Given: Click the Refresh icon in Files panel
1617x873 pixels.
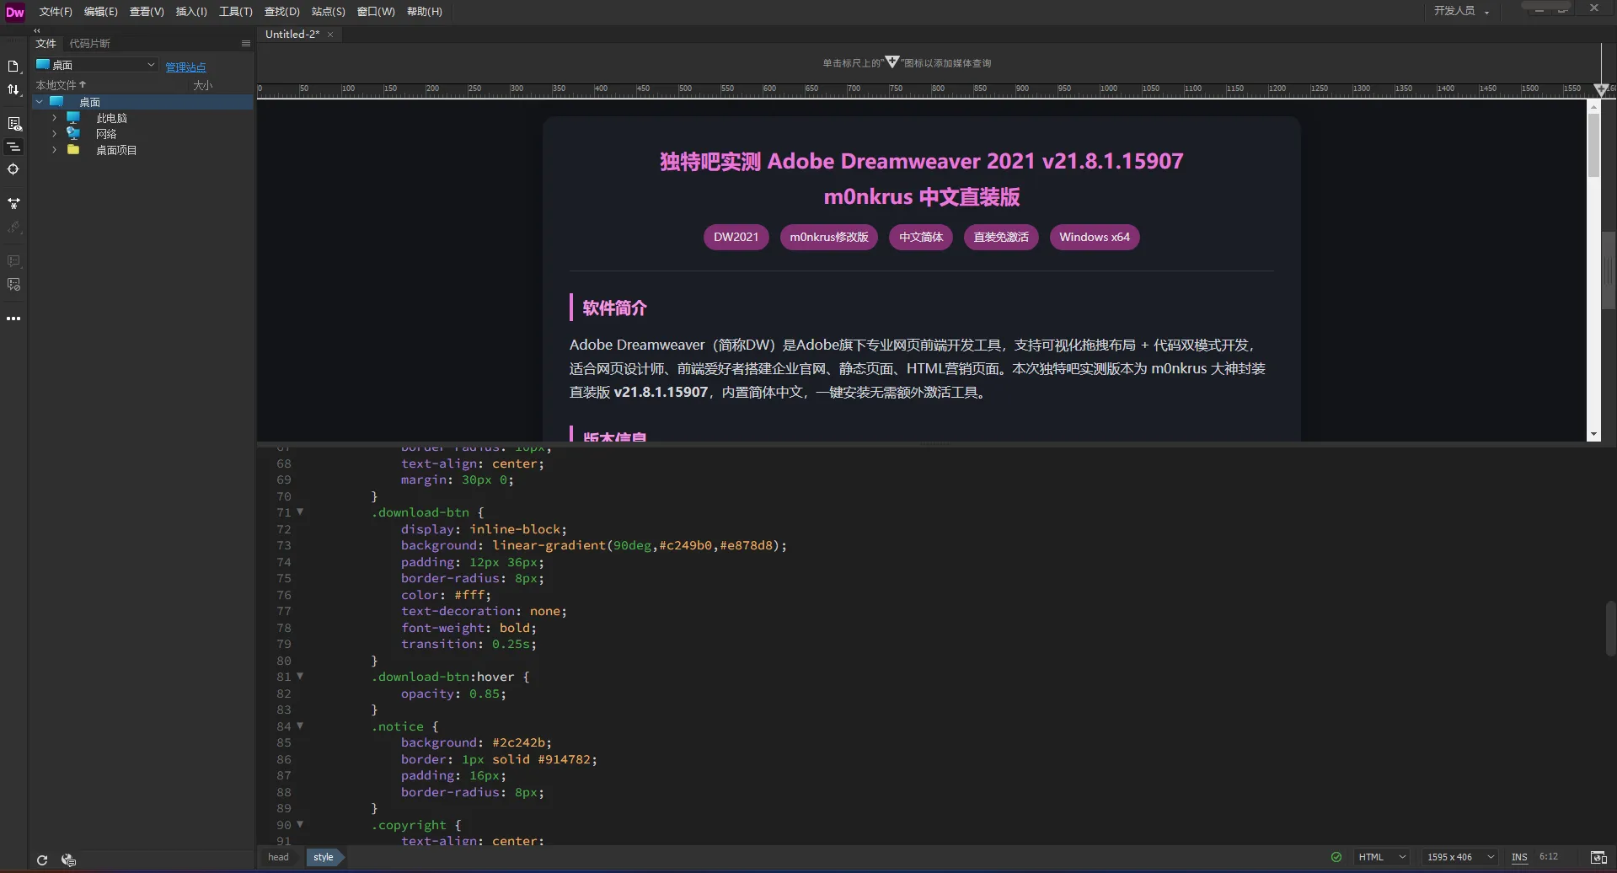Looking at the screenshot, I should [x=42, y=860].
